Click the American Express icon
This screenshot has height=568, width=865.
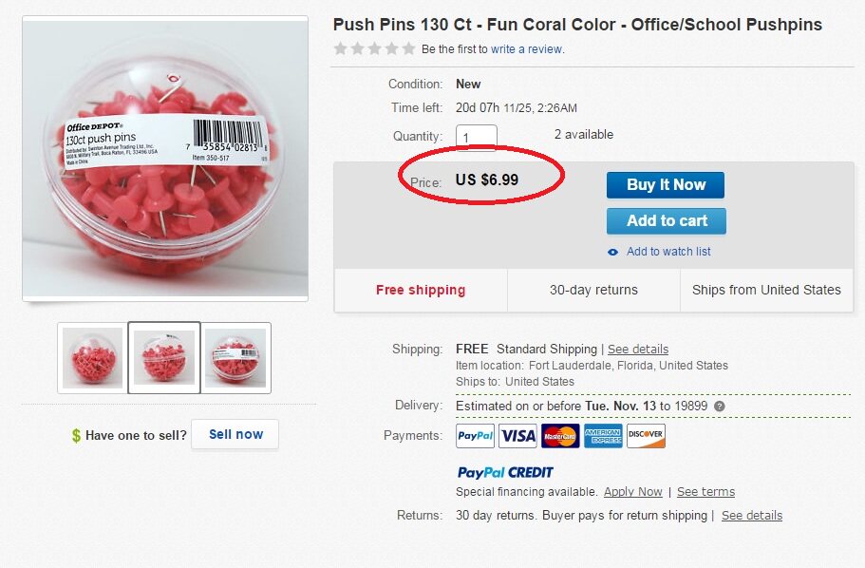[x=603, y=436]
